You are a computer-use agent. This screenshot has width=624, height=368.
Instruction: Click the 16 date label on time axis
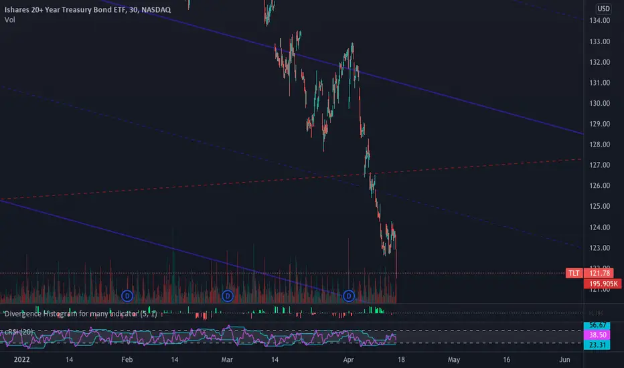click(506, 360)
